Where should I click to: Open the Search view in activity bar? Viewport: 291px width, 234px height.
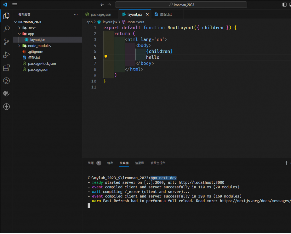click(x=7, y=29)
